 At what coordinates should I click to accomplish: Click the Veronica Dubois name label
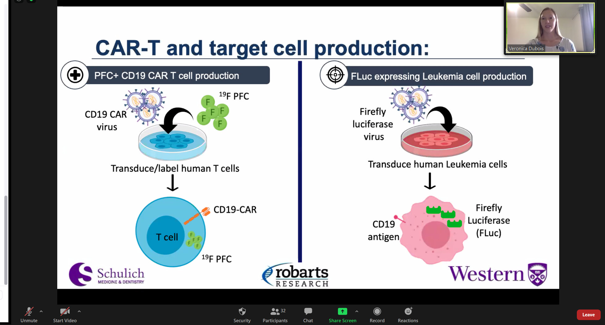click(526, 49)
